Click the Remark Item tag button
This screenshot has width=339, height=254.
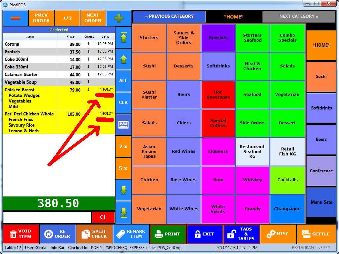coord(131,234)
